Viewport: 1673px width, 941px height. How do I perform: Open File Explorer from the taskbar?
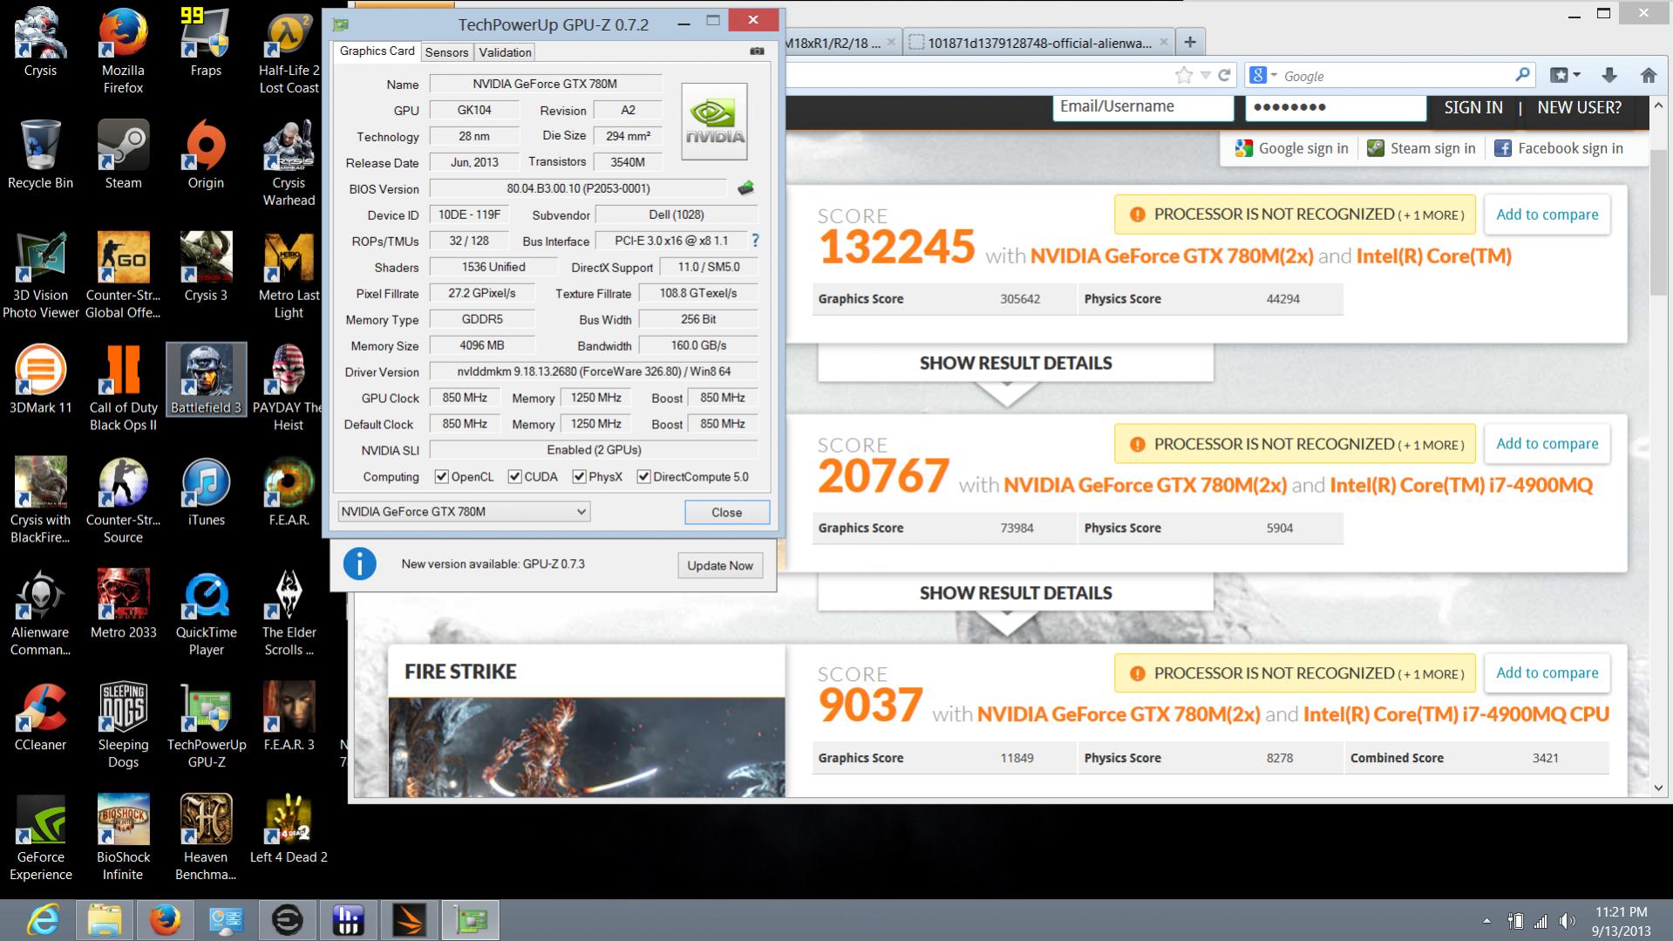pos(104,921)
